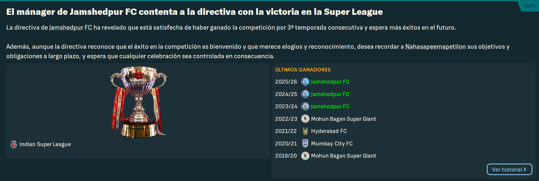This screenshot has width=539, height=181.
Task: Click Mohun Bagan badge in 2019/20 row
Action: click(x=305, y=156)
